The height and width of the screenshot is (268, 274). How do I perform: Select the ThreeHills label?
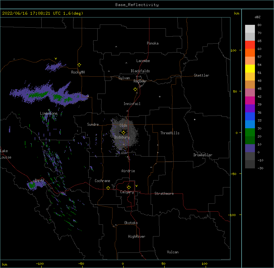pos(170,133)
